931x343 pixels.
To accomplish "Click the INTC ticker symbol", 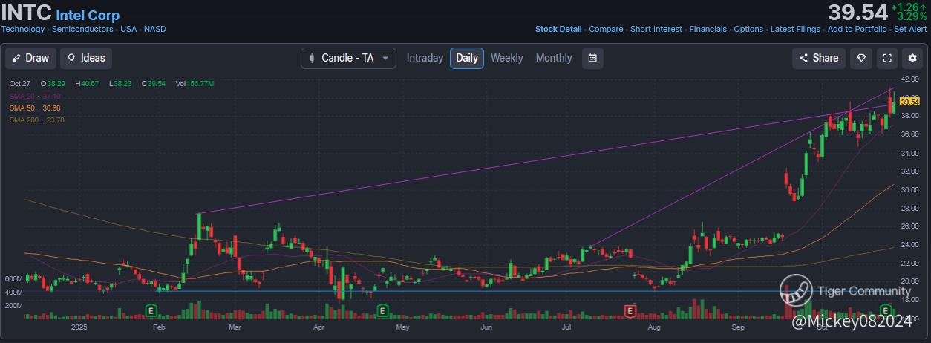I will coord(27,13).
